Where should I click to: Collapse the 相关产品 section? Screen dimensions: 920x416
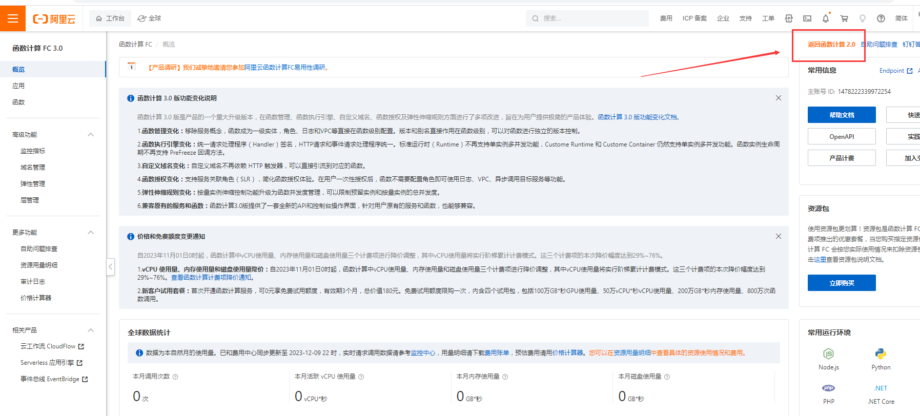pos(91,330)
